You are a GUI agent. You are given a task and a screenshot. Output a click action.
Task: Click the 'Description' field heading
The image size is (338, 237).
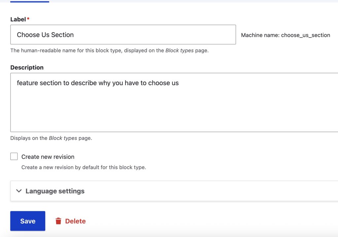(27, 67)
